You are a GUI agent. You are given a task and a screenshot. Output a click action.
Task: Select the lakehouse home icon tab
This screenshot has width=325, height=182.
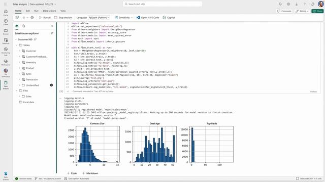17,26
